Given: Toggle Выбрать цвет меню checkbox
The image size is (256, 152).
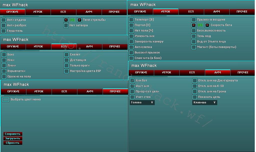Looking at the screenshot, I should [x=5, y=100].
